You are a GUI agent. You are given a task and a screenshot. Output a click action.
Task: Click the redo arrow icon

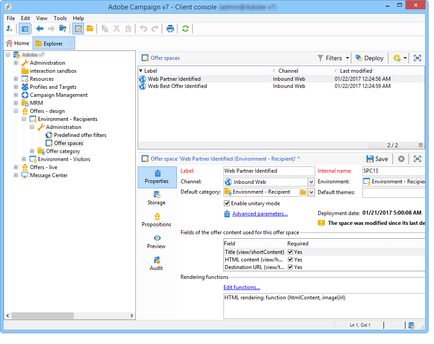[155, 29]
